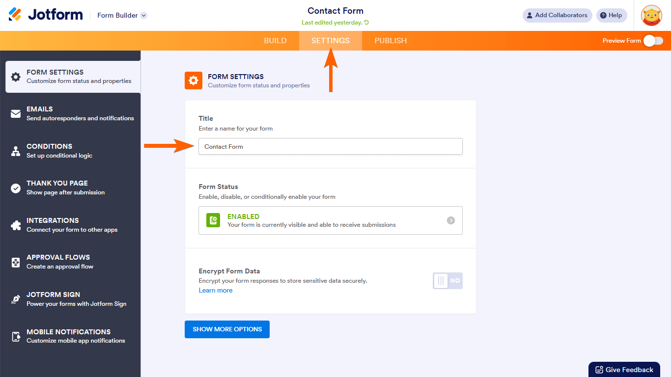Toggle the Preview Form switch
This screenshot has width=671, height=377.
point(653,41)
